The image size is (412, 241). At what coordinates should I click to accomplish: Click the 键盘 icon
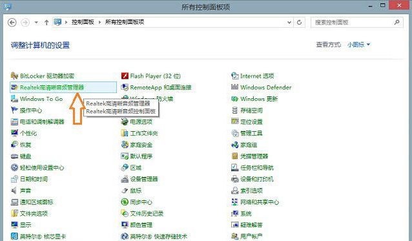tap(14, 156)
